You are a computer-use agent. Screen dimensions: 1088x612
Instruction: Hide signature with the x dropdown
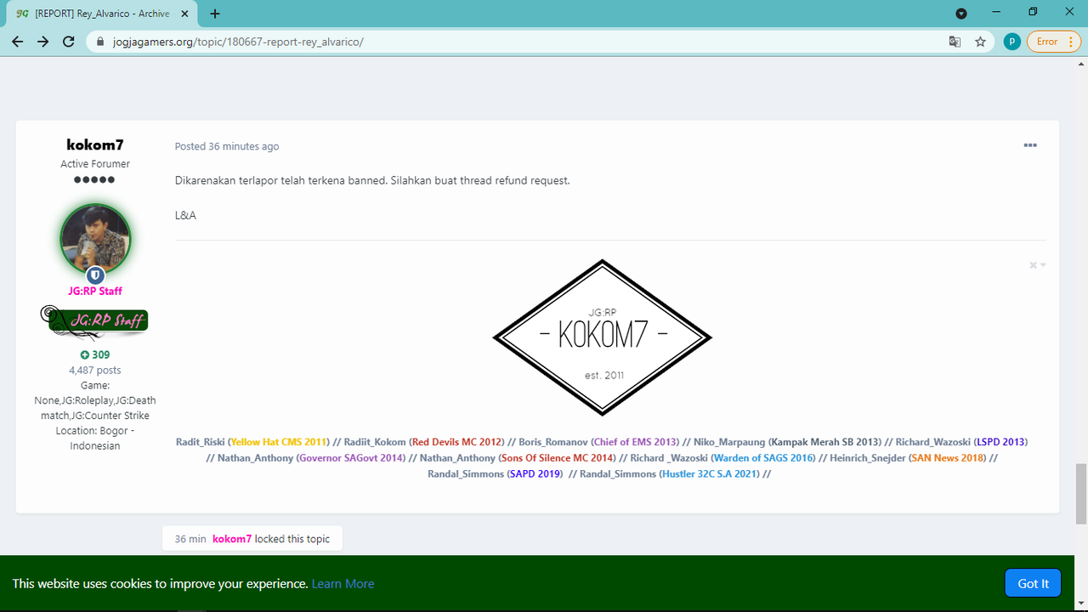[x=1038, y=265]
